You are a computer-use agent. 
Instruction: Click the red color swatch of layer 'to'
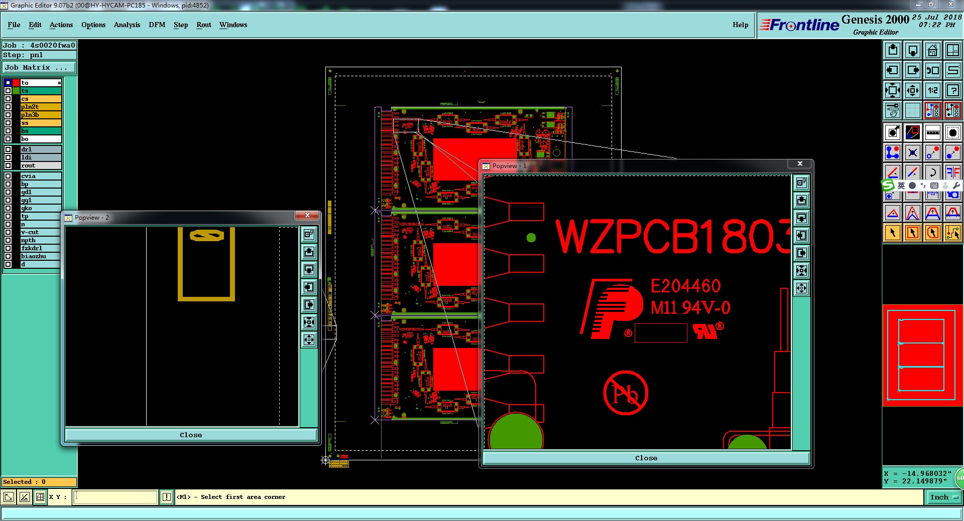(16, 83)
